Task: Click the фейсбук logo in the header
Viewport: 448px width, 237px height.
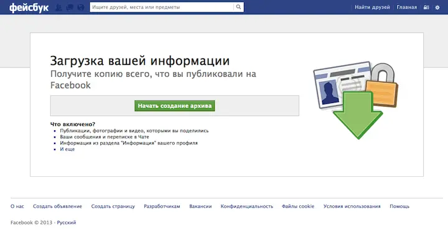Action: [29, 7]
